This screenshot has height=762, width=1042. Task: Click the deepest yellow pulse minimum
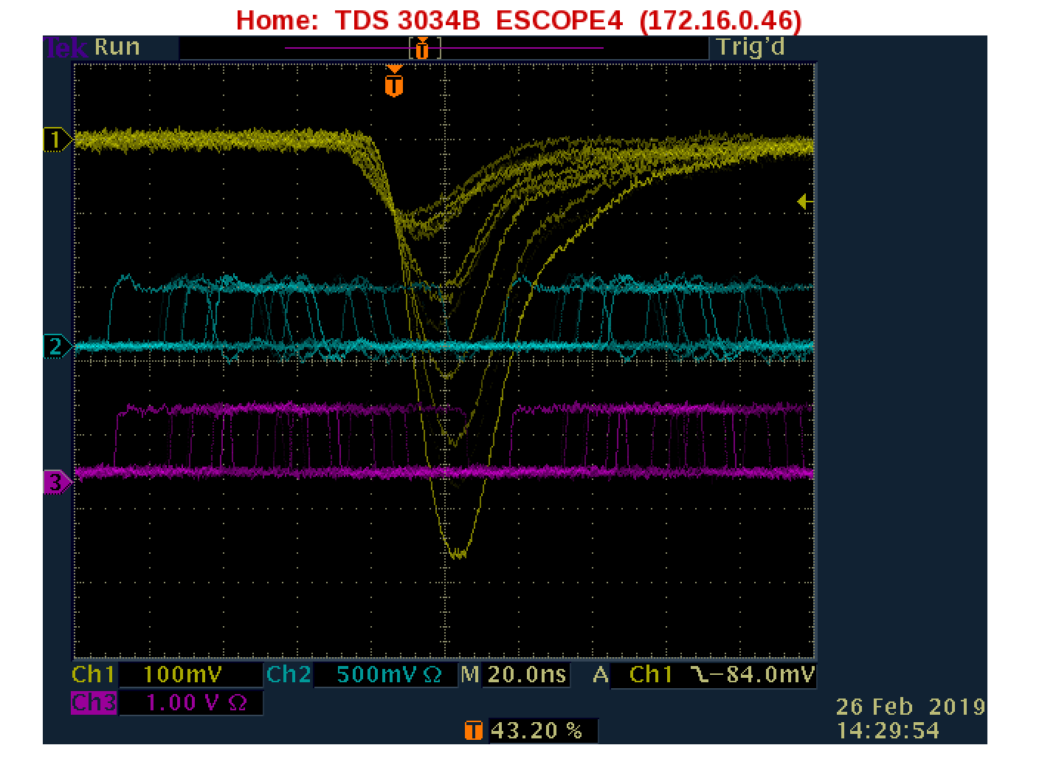click(x=458, y=553)
